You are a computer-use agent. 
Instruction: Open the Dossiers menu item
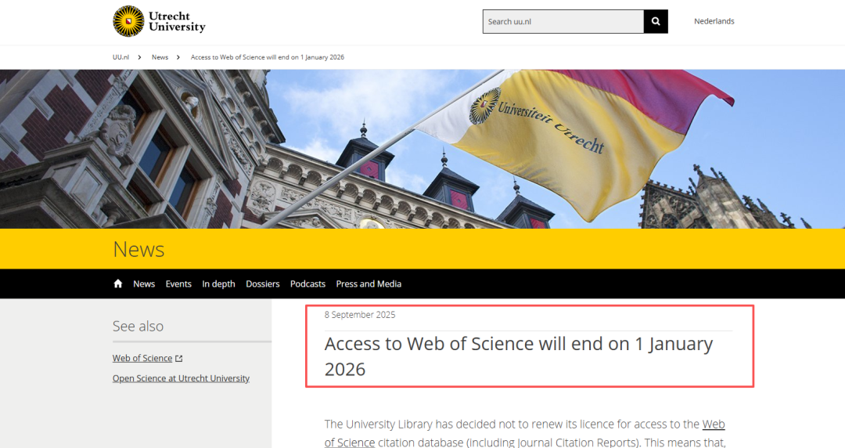[x=262, y=284]
